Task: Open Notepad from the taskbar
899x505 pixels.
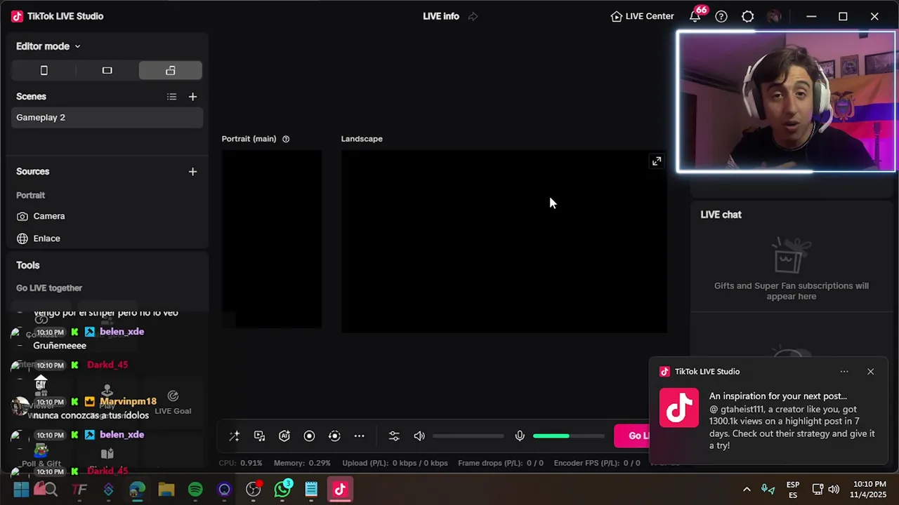Action: click(311, 489)
